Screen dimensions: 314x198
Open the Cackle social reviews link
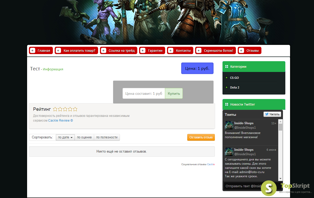coord(211,164)
